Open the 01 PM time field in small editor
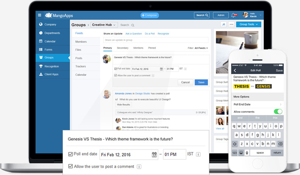The width and height of the screenshot is (300, 175). tap(172, 69)
